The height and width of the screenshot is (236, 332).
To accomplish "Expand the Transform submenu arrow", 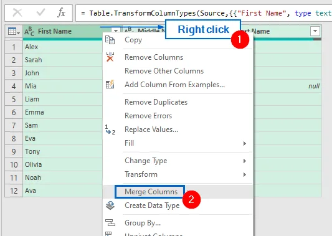I will coord(245,174).
